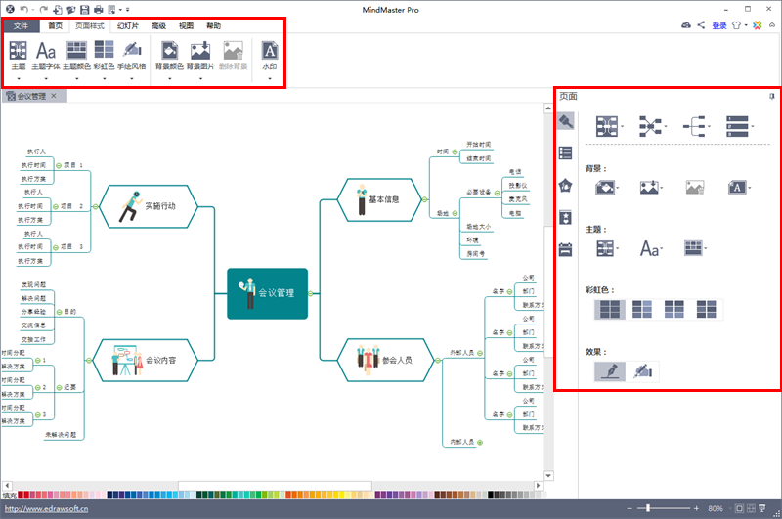Click the cloud icon at top right

[686, 25]
